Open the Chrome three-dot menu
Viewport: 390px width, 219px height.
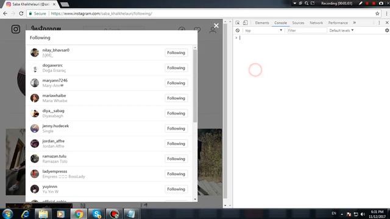pos(386,13)
